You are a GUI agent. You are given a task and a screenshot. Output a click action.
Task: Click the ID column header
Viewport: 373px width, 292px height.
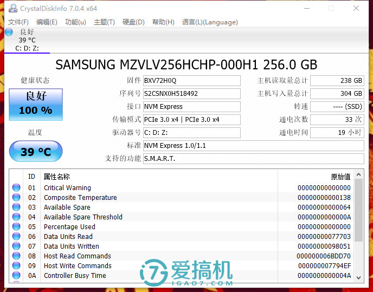coord(31,177)
